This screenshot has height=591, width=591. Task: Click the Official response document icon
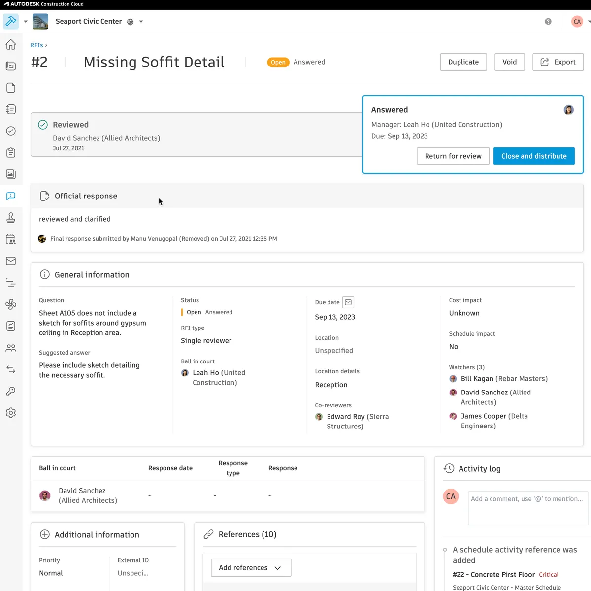(44, 196)
